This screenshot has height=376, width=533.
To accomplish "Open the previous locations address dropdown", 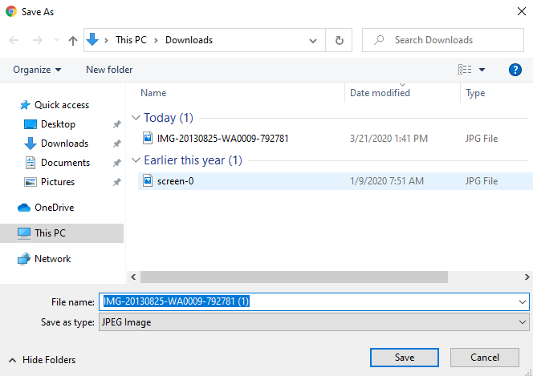I will coord(313,41).
